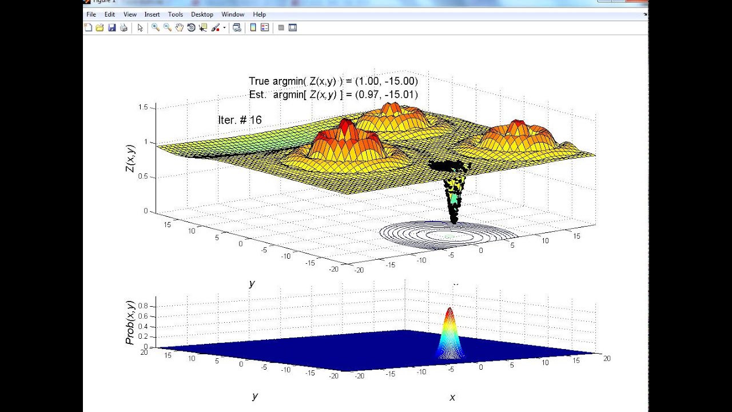Open the Window menu
732x412 pixels.
[x=233, y=14]
